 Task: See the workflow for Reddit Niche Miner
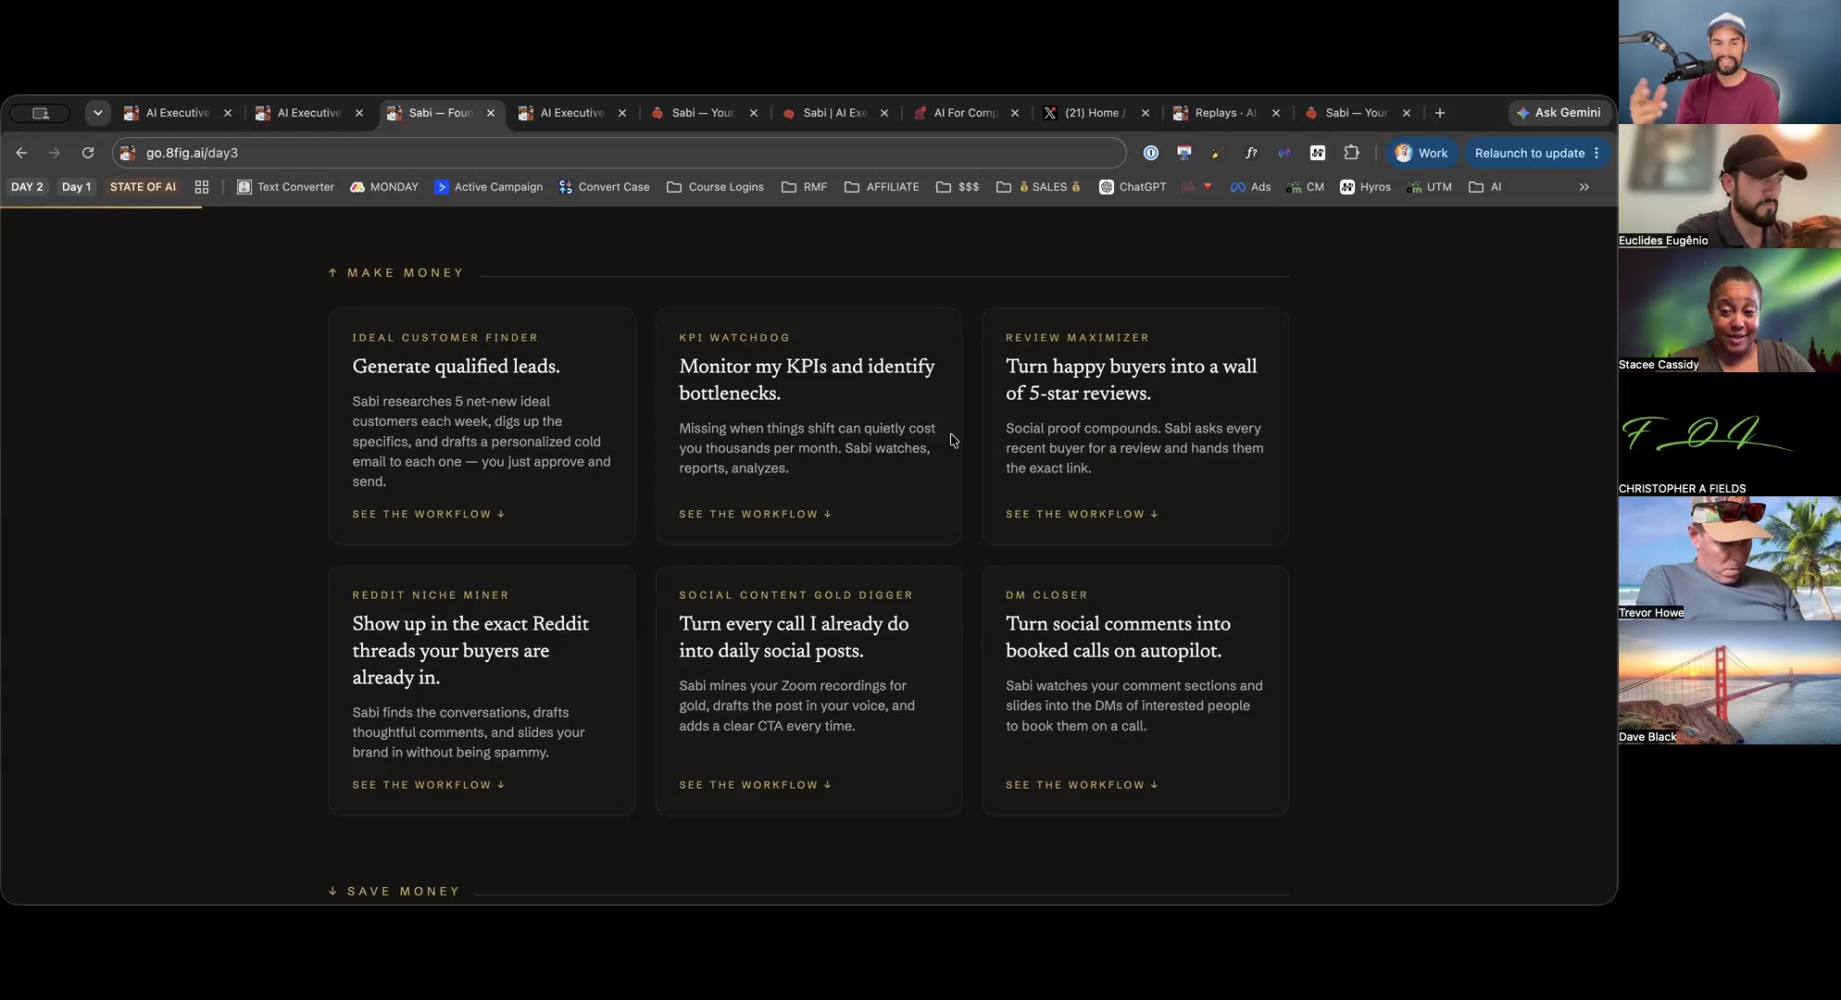(429, 785)
